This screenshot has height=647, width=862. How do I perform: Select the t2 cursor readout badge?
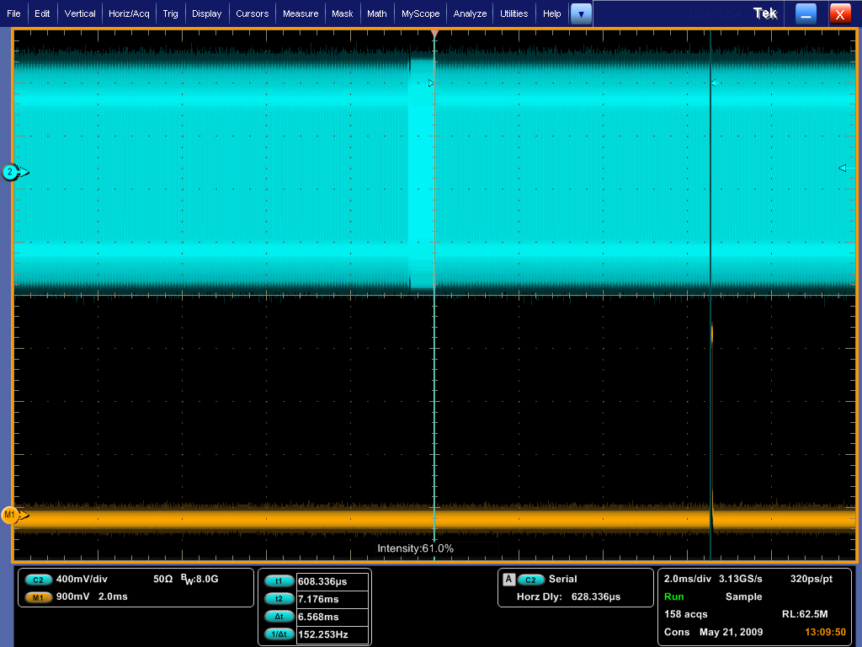point(279,599)
